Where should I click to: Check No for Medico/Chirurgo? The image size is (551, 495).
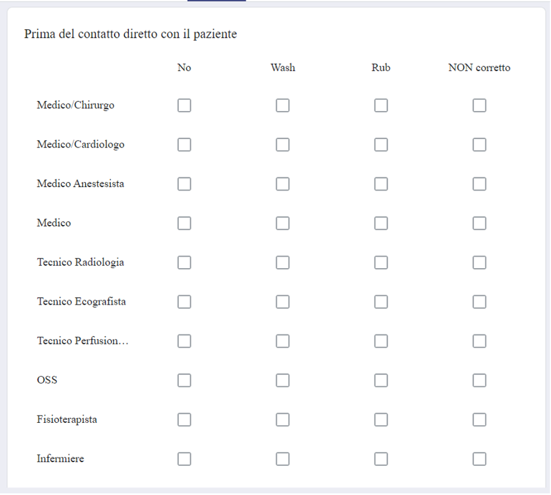184,105
